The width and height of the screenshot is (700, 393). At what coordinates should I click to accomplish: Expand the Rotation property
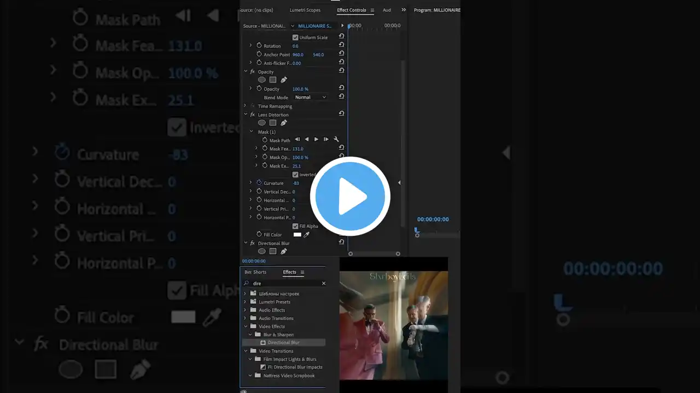[x=251, y=45]
